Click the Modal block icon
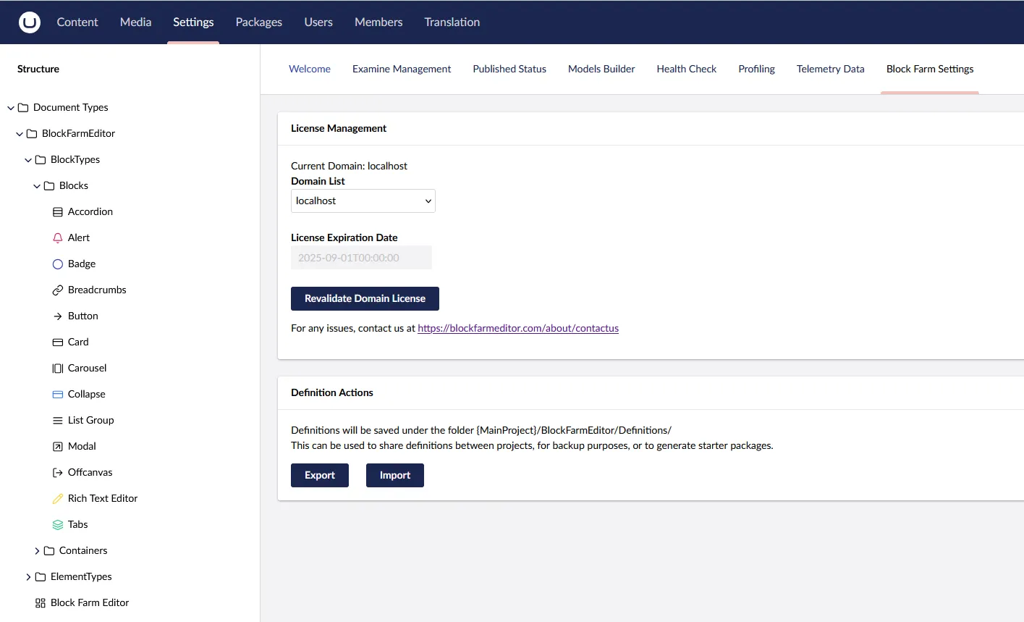The image size is (1024, 622). (58, 447)
